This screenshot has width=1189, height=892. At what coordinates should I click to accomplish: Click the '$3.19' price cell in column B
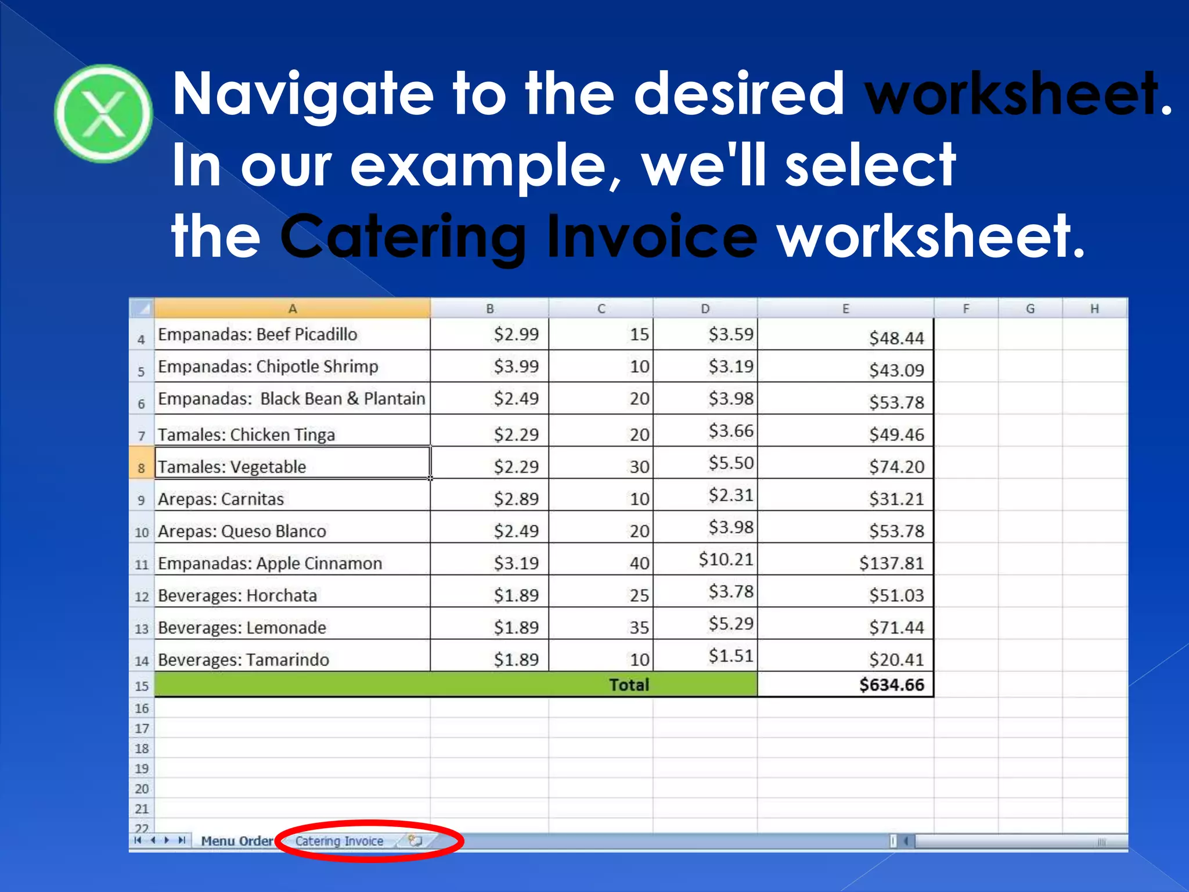(489, 560)
